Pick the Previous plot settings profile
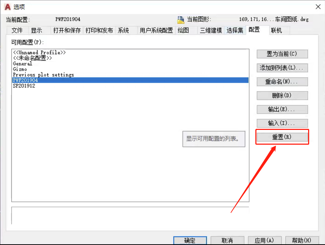This screenshot has height=245, width=325. click(x=130, y=75)
